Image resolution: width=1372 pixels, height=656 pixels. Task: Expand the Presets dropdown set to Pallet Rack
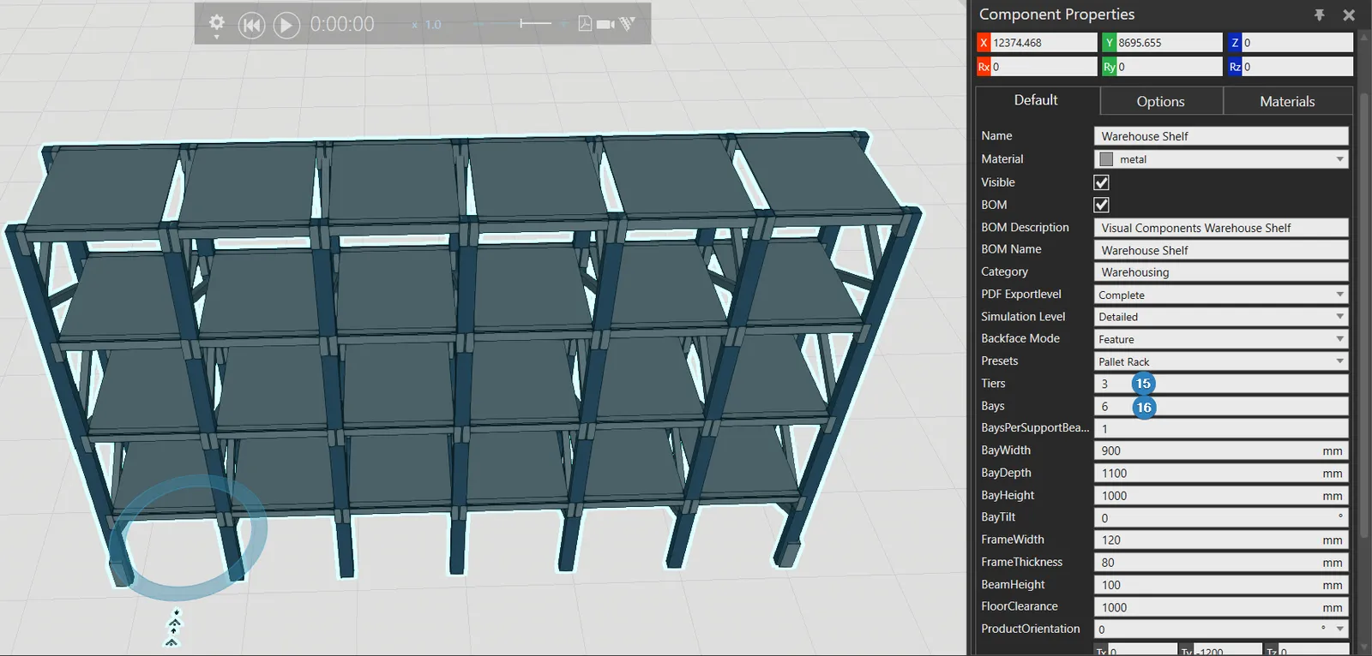[x=1221, y=361]
